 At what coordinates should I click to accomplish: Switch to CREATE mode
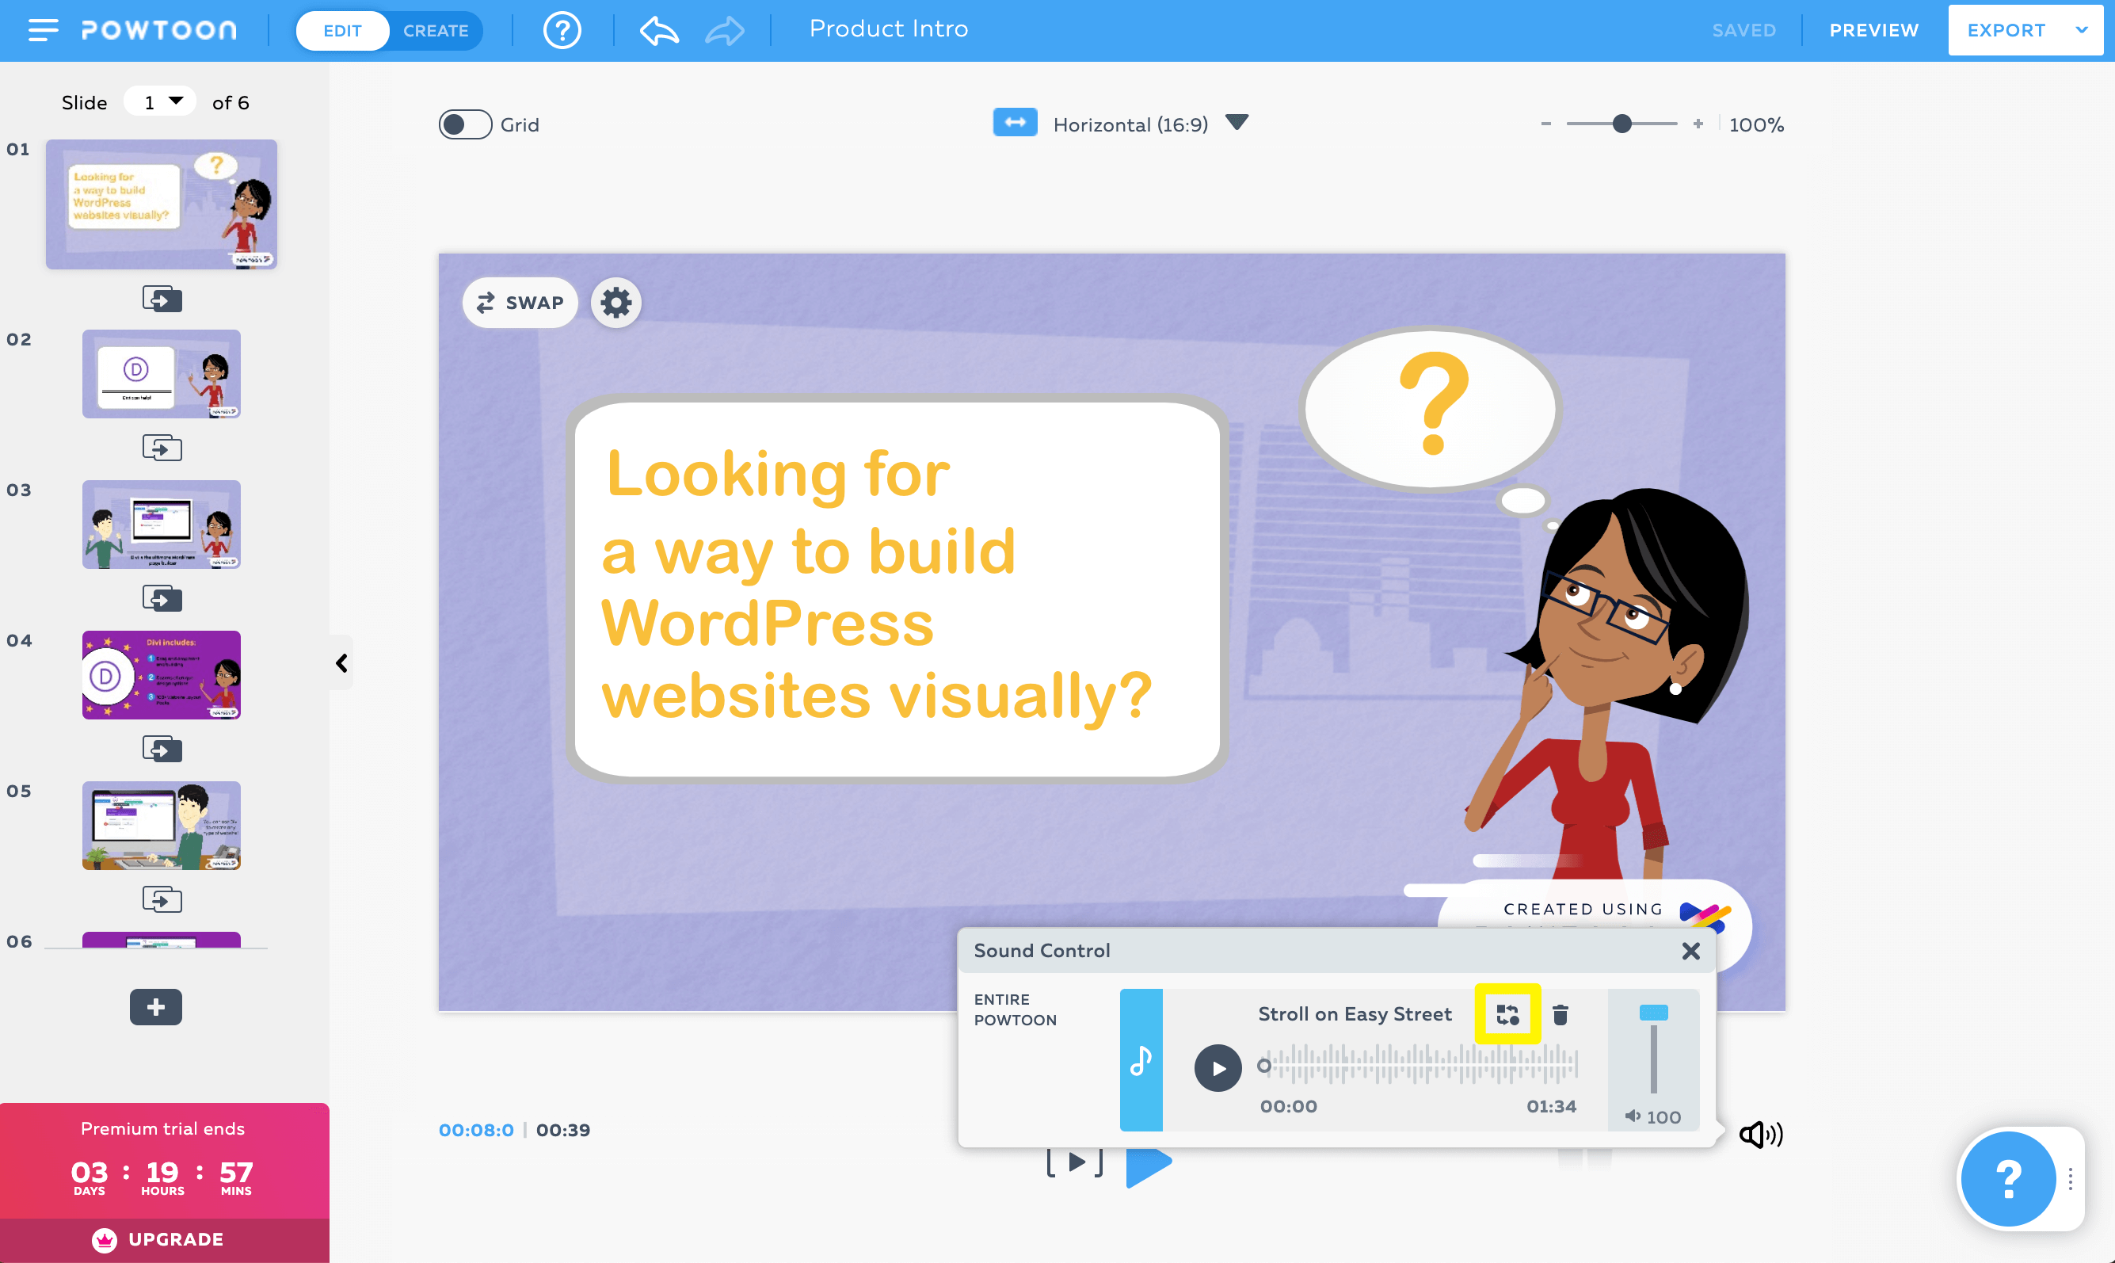[436, 31]
